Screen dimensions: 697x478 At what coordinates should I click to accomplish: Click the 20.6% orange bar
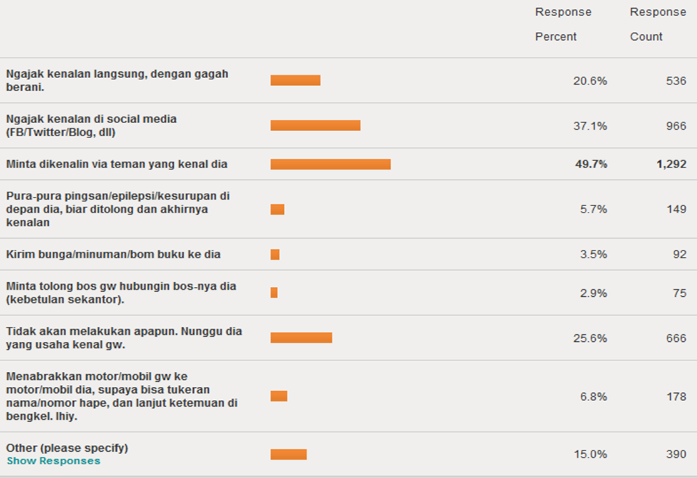click(x=295, y=81)
